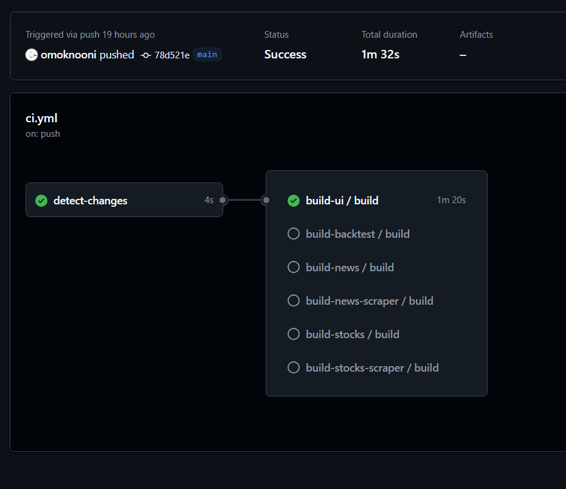The width and height of the screenshot is (566, 489).
Task: Click the ci.yml workflow title
Action: 41,119
